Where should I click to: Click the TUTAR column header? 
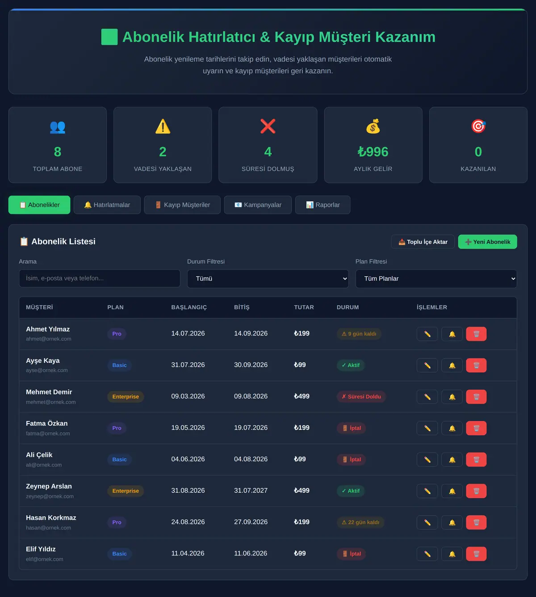click(304, 307)
